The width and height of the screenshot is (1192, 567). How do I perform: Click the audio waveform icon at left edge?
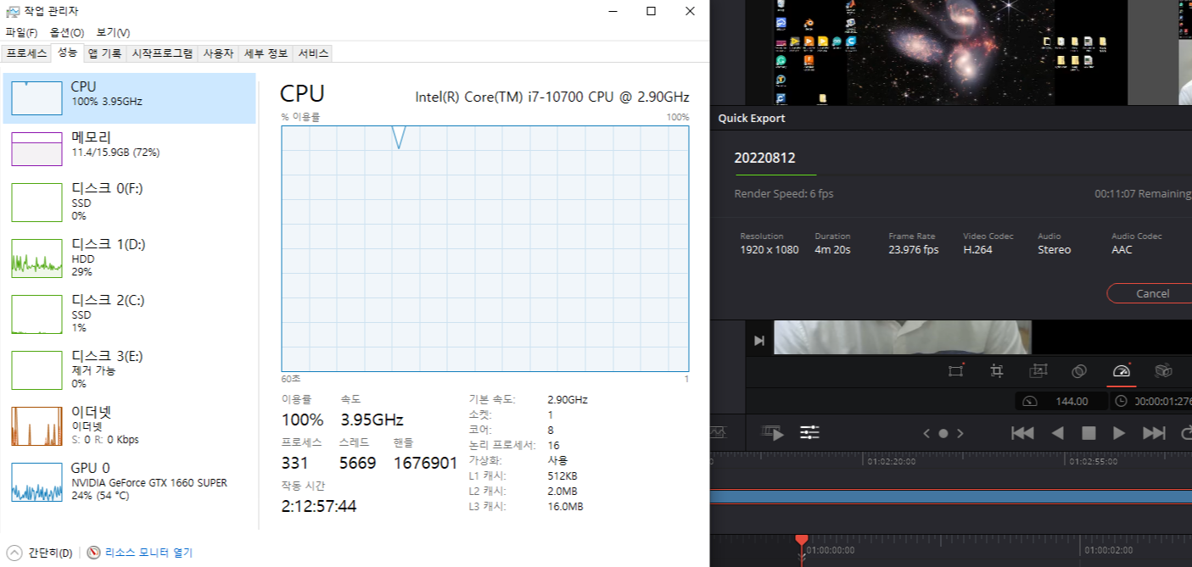[x=718, y=432]
